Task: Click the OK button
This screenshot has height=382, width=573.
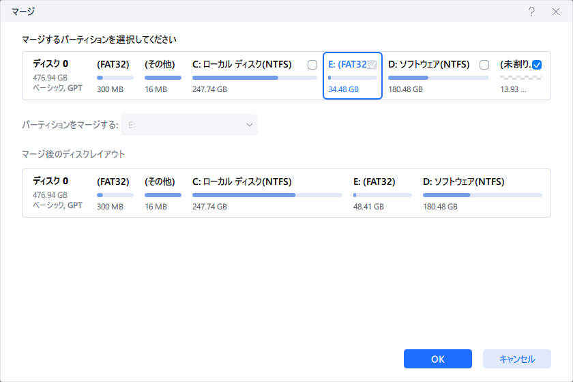Action: 438,359
